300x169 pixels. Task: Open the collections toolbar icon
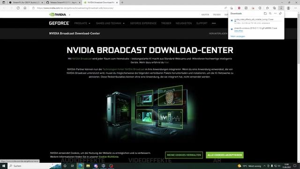274,8
